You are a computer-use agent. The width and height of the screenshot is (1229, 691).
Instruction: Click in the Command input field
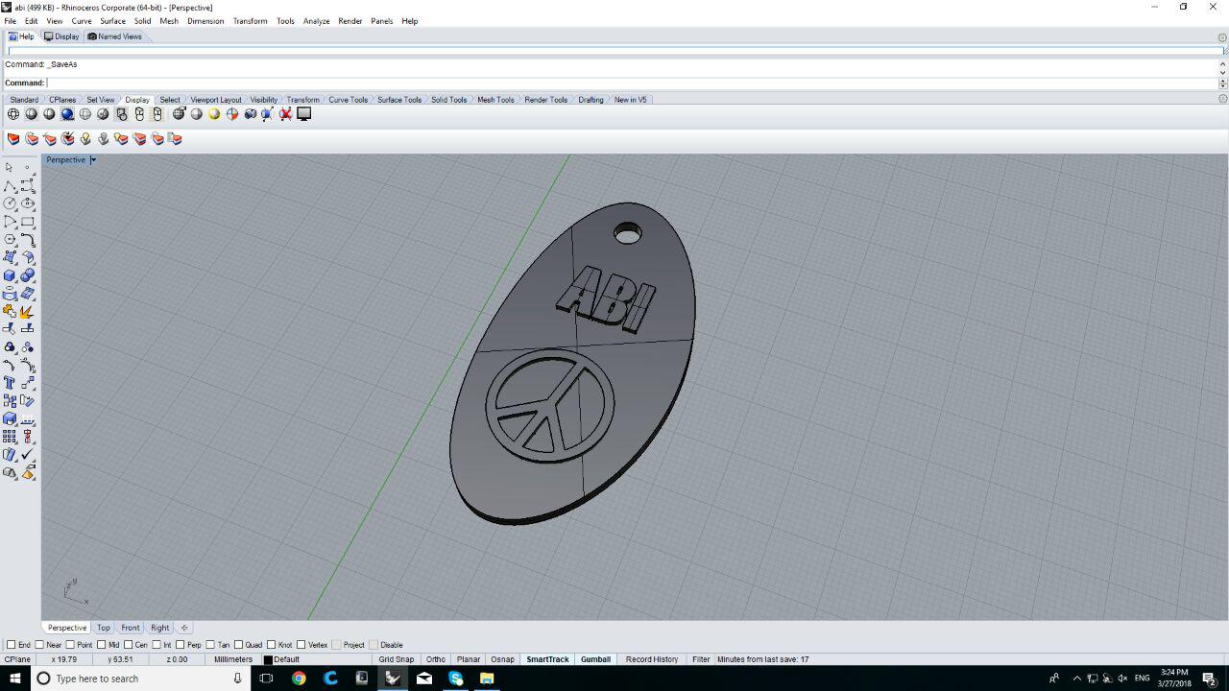click(631, 83)
